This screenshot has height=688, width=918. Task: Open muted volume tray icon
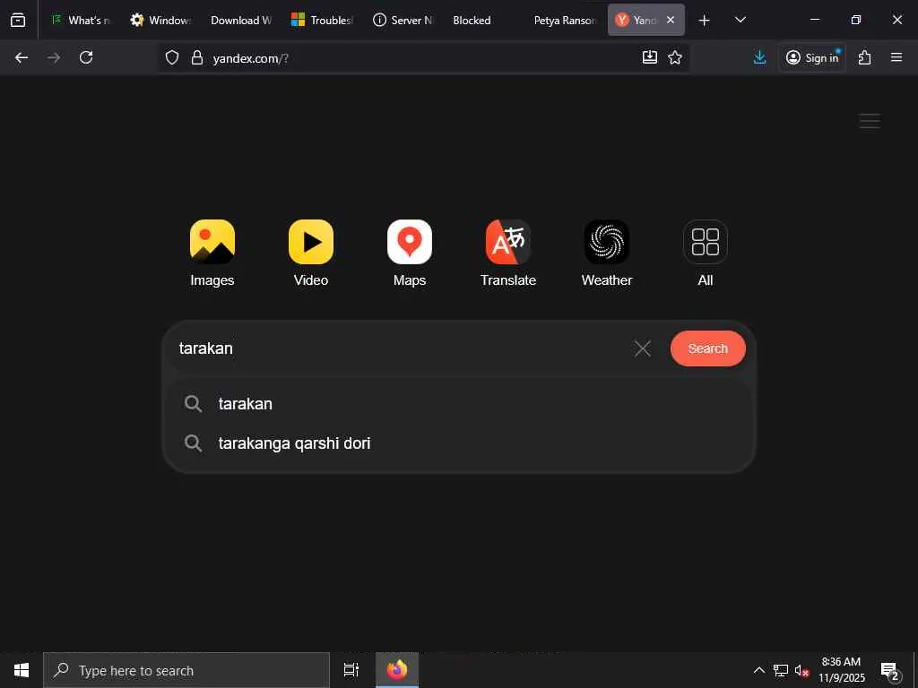pyautogui.click(x=801, y=670)
